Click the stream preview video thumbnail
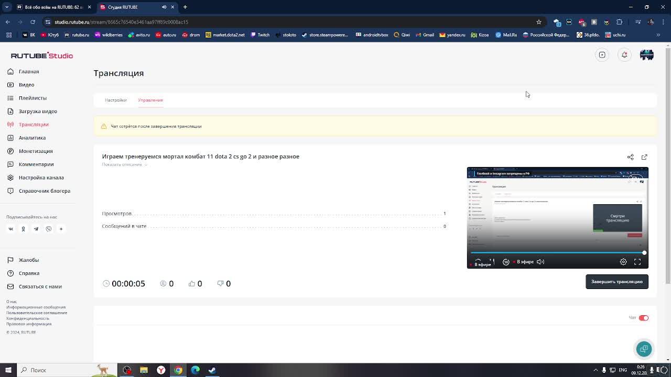 pyautogui.click(x=557, y=218)
